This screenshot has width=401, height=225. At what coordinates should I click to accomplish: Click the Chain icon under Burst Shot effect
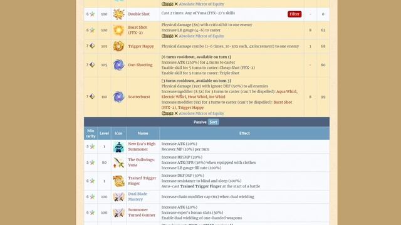(x=167, y=36)
